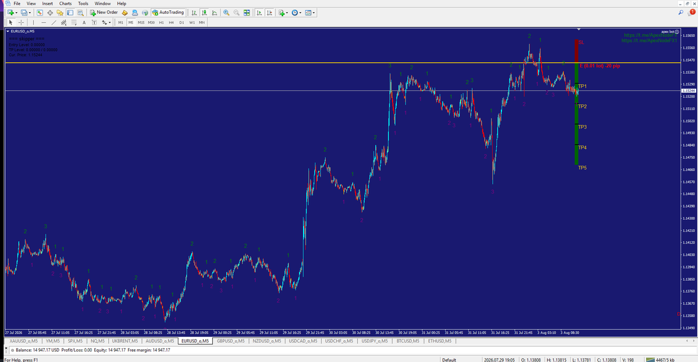Viewport: 698px width, 362px height.
Task: Expand the Profiles dropdown arrow
Action: click(x=30, y=12)
